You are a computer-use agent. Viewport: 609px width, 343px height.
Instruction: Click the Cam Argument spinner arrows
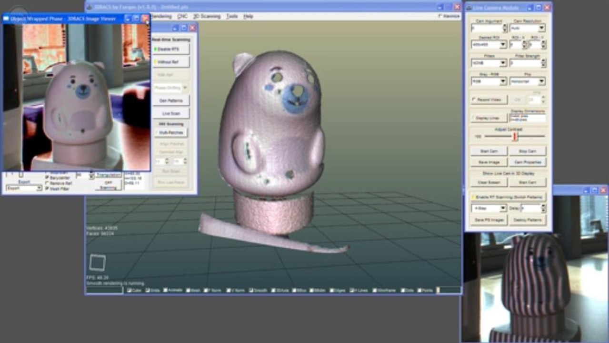[505, 28]
